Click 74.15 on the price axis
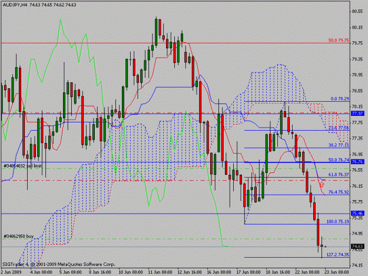Image resolution: width=368 pixels, height=276 pixels. coord(357,265)
